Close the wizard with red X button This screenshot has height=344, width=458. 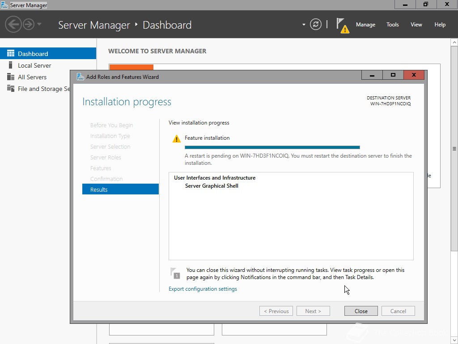414,75
